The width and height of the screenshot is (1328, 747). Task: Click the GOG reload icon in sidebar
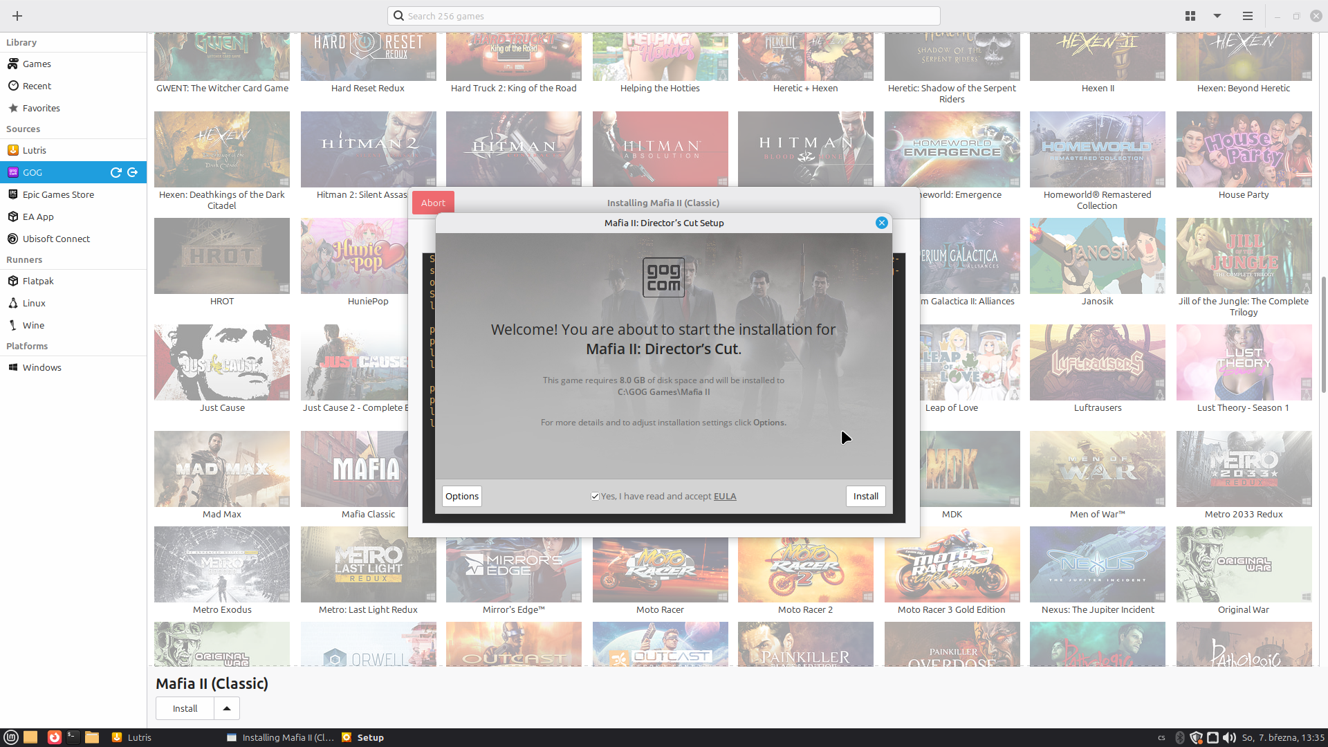pyautogui.click(x=116, y=172)
